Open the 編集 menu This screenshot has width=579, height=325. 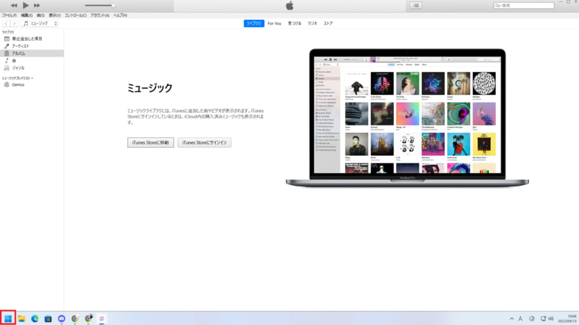pos(27,15)
